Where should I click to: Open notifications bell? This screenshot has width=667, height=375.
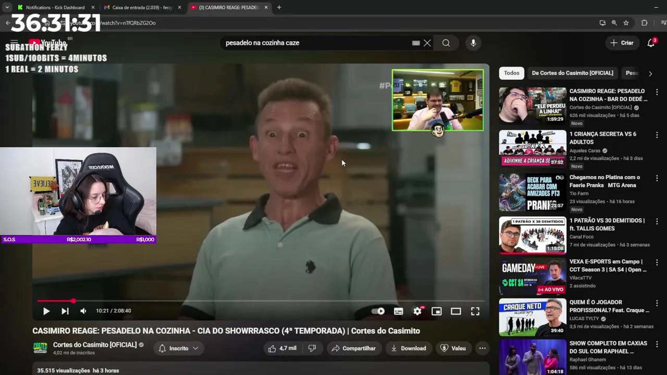651,43
